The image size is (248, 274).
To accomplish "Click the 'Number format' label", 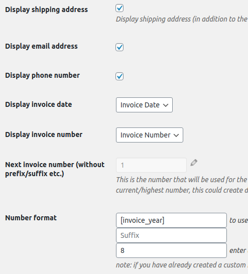I will click(31, 218).
